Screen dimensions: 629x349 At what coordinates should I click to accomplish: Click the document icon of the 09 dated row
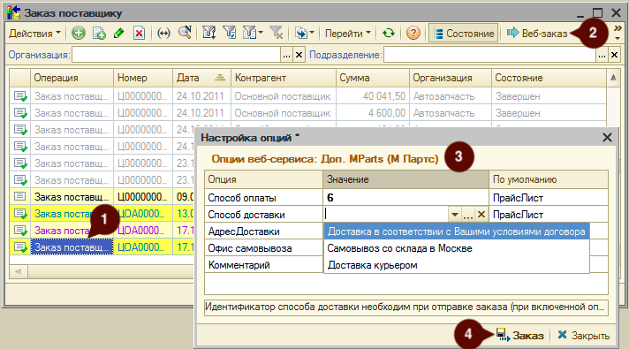coord(20,196)
